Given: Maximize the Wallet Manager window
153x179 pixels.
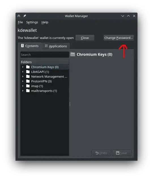Looking at the screenshot, I should pyautogui.click(x=129, y=16).
